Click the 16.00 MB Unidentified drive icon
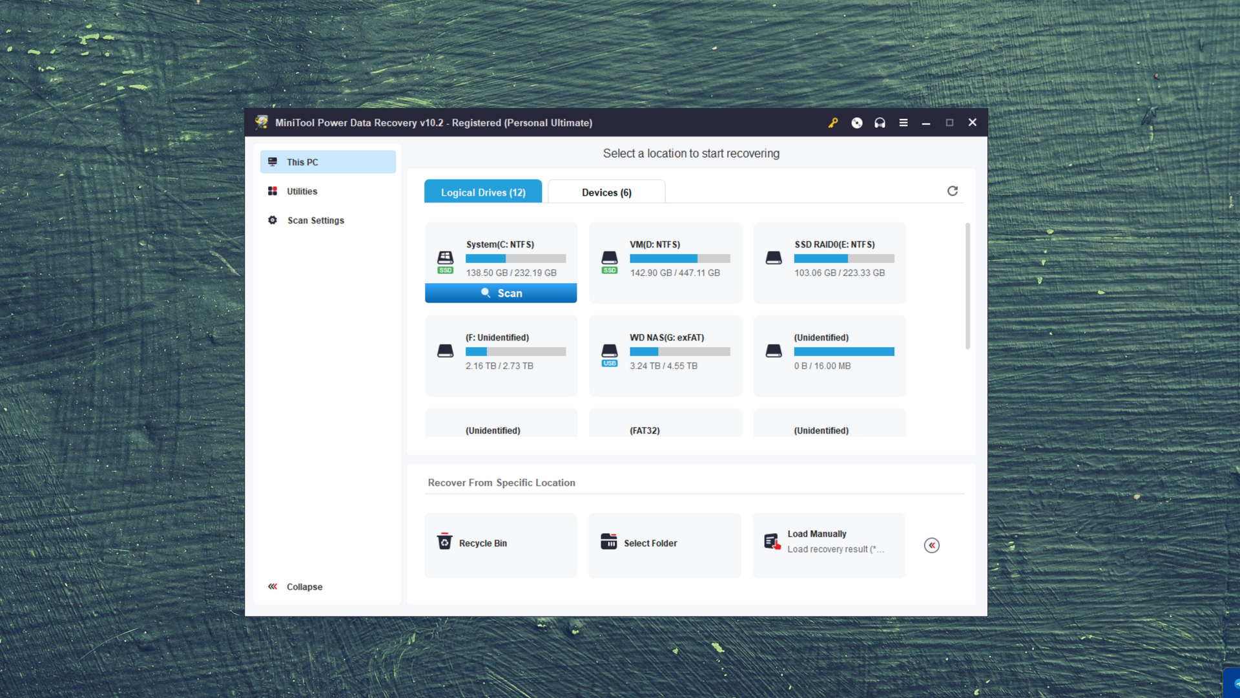The image size is (1240, 698). coord(774,351)
